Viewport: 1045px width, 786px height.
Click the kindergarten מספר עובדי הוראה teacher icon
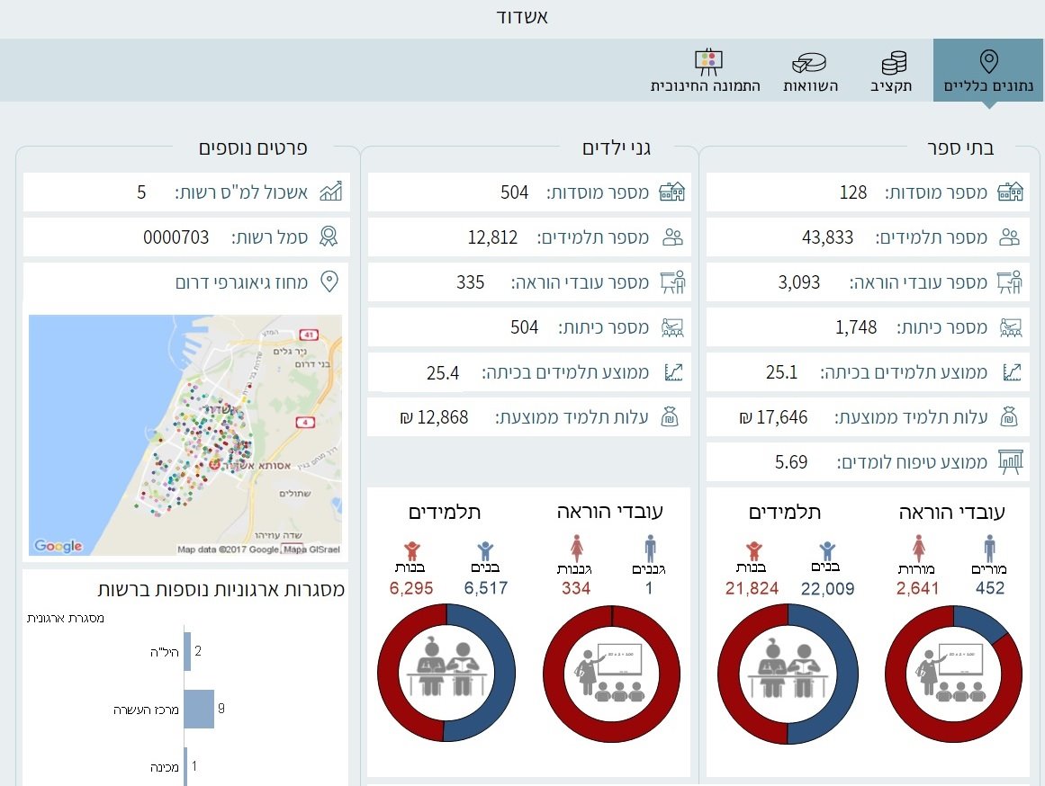coord(672,282)
